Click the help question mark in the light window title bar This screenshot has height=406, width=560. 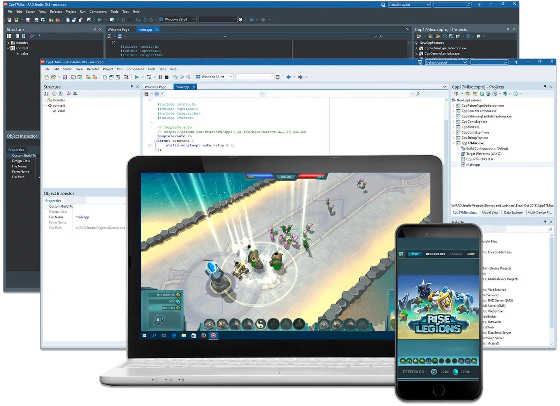516,62
